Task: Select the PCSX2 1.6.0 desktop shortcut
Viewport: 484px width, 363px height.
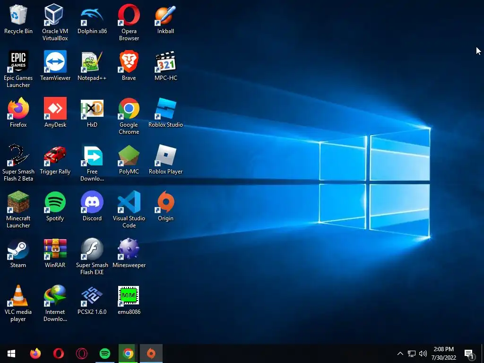Action: tap(92, 300)
